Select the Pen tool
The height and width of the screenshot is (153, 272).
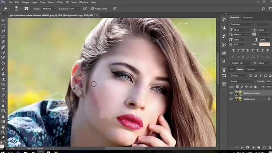(x=3, y=95)
